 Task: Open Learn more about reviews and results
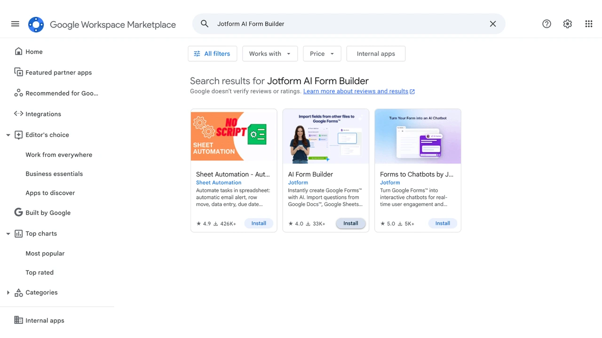pos(356,91)
